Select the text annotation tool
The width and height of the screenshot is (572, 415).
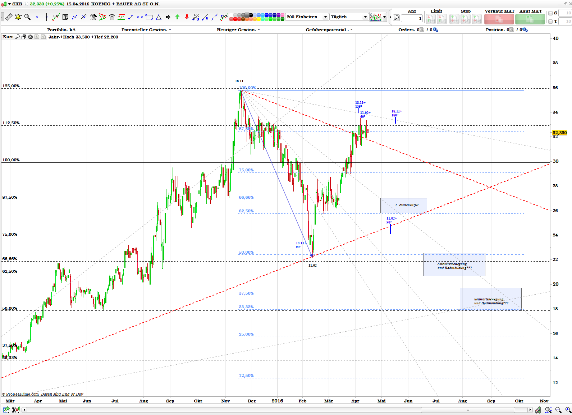(x=65, y=17)
